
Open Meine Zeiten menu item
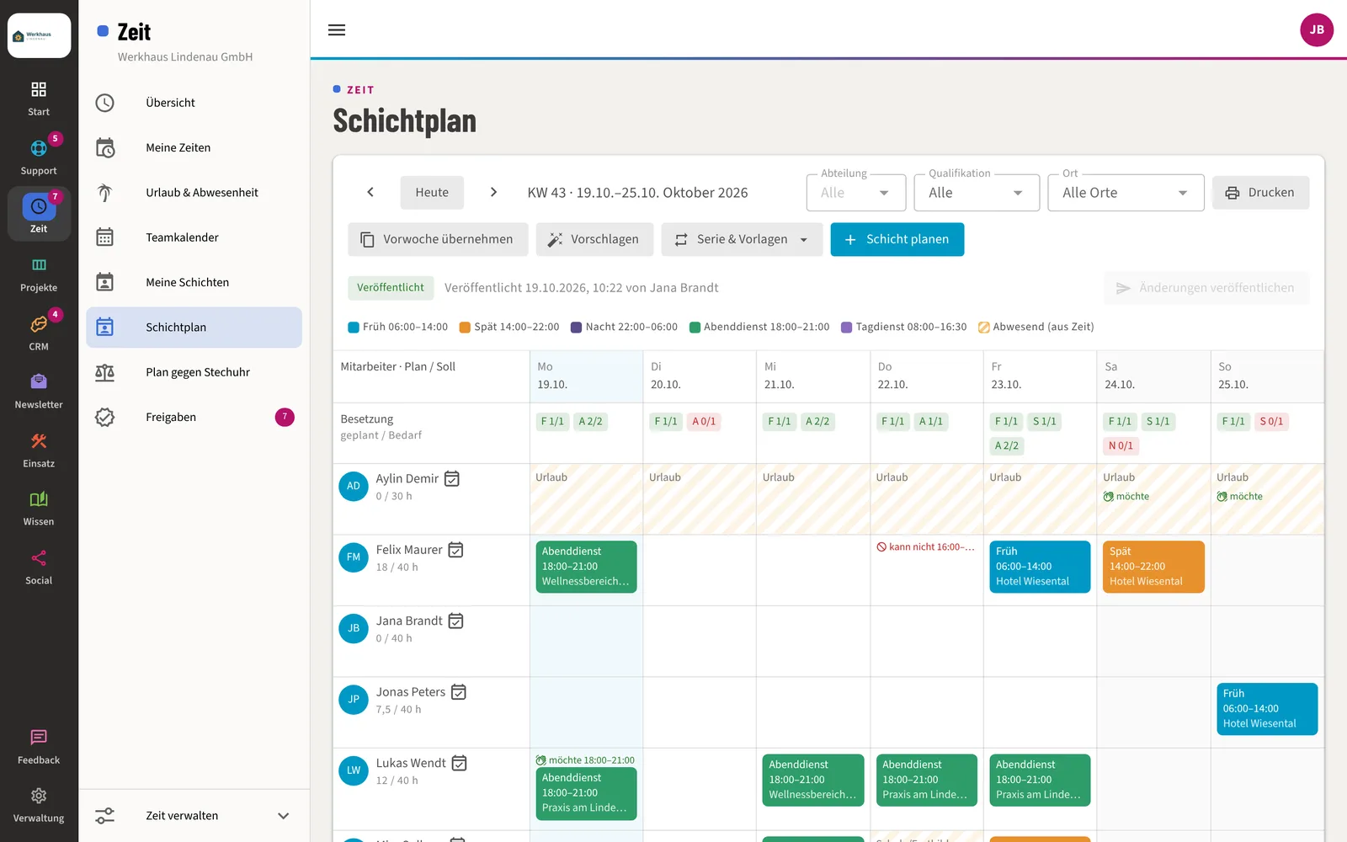pos(194,147)
